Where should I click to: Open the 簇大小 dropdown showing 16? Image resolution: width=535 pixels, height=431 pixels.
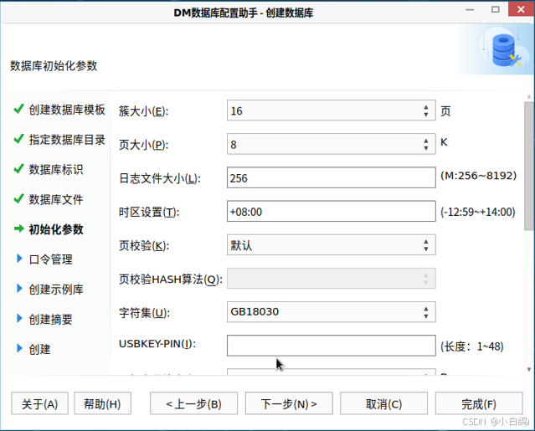click(331, 110)
